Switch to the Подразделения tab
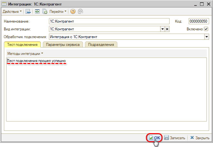The width and height of the screenshot is (213, 147). coord(101,45)
